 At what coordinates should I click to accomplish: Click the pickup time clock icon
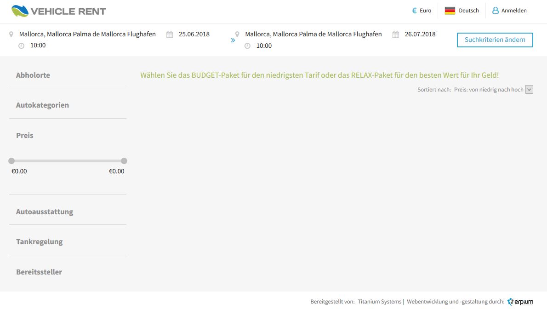21,46
